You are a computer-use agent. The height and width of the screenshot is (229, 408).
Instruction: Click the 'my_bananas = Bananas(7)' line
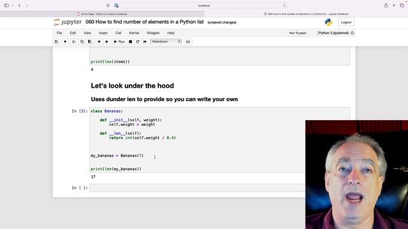click(x=117, y=155)
